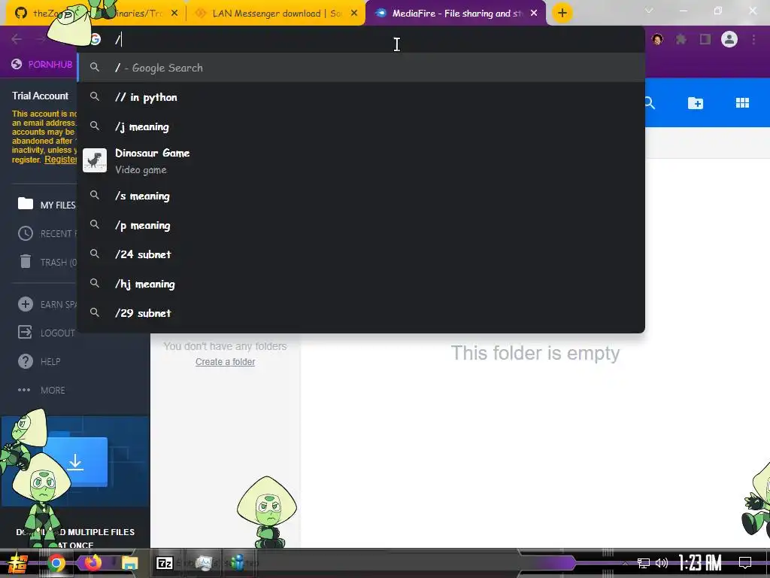Open the Extensions puzzle-piece menu
Viewport: 770px width, 578px height.
pos(681,39)
